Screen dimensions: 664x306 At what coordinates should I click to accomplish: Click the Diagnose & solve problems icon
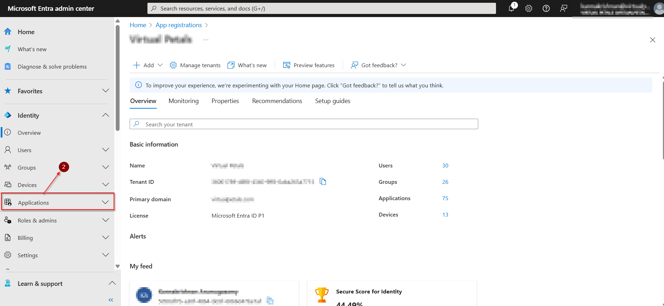(x=8, y=66)
